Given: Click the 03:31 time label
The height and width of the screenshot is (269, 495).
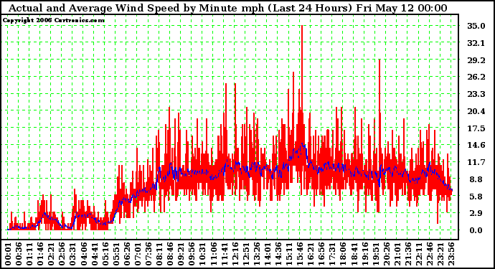Looking at the screenshot, I should 72,254.
